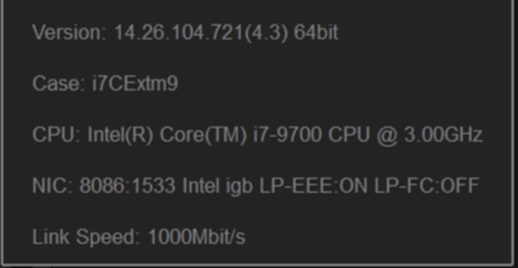Viewport: 518px width, 268px height.
Task: Click the LP-FC:OFF status text
Action: coord(427,186)
